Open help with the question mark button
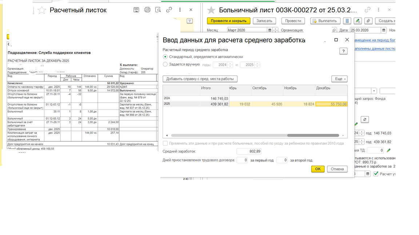 [343, 51]
